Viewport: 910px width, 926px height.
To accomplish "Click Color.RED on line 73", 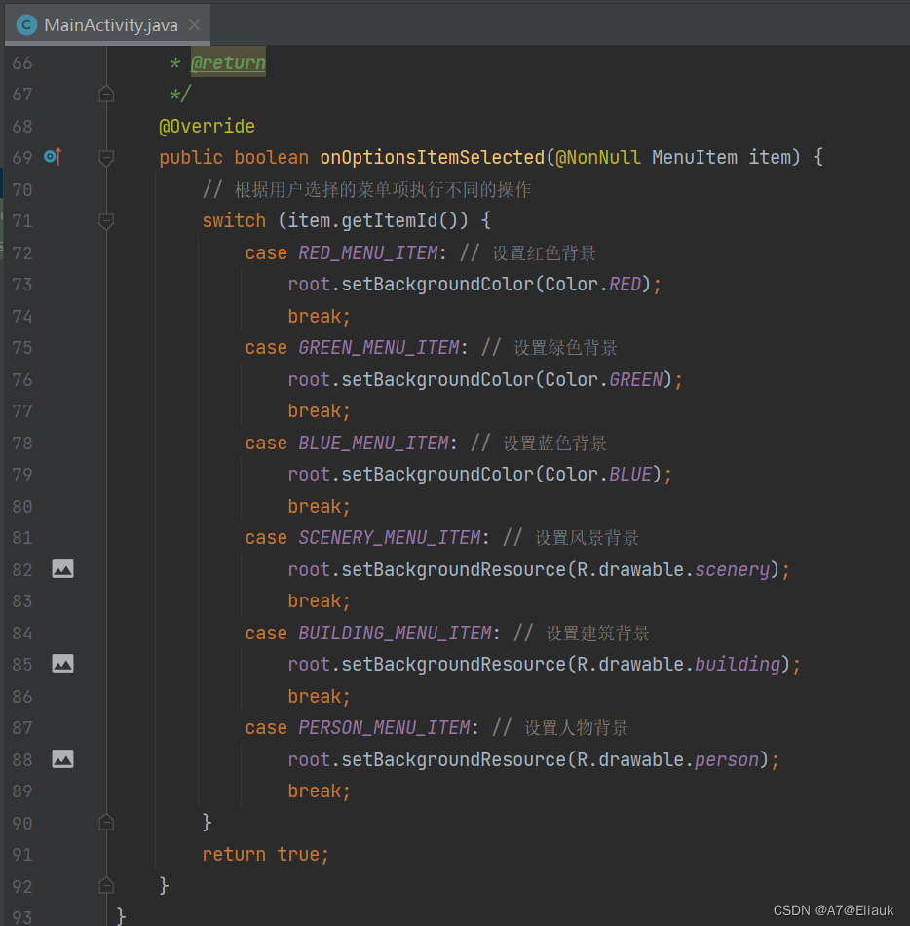I will (593, 284).
